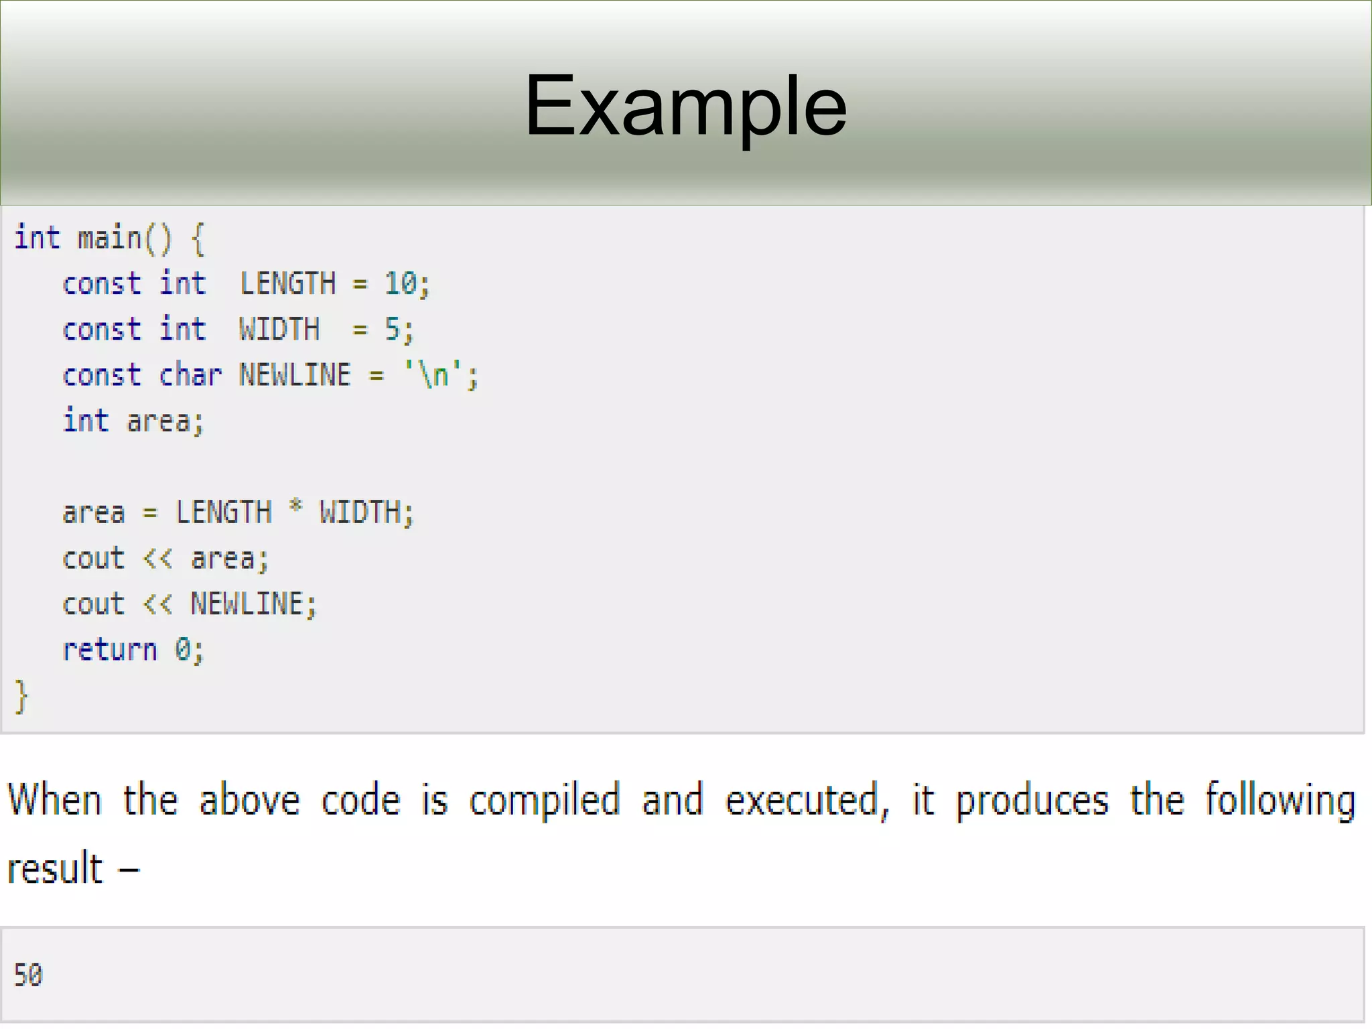The height and width of the screenshot is (1029, 1372).
Task: Click the int main() line
Action: [x=109, y=239]
